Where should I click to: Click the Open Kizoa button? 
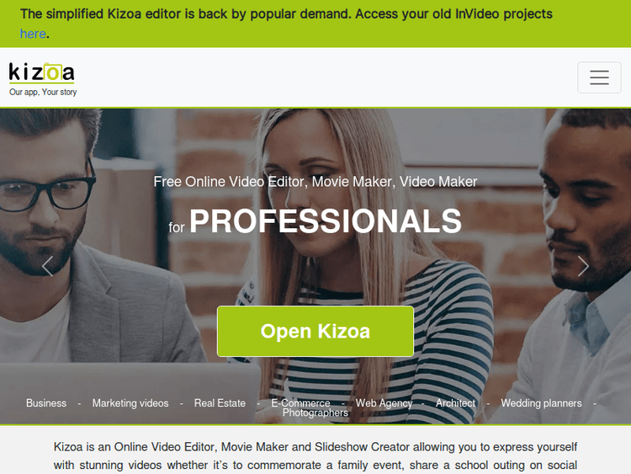[x=315, y=331]
